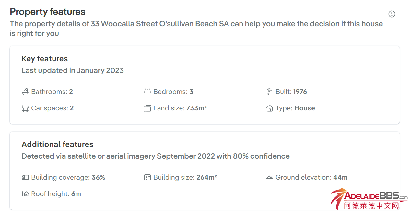
Task: Click the Property features heading
Action: point(48,12)
